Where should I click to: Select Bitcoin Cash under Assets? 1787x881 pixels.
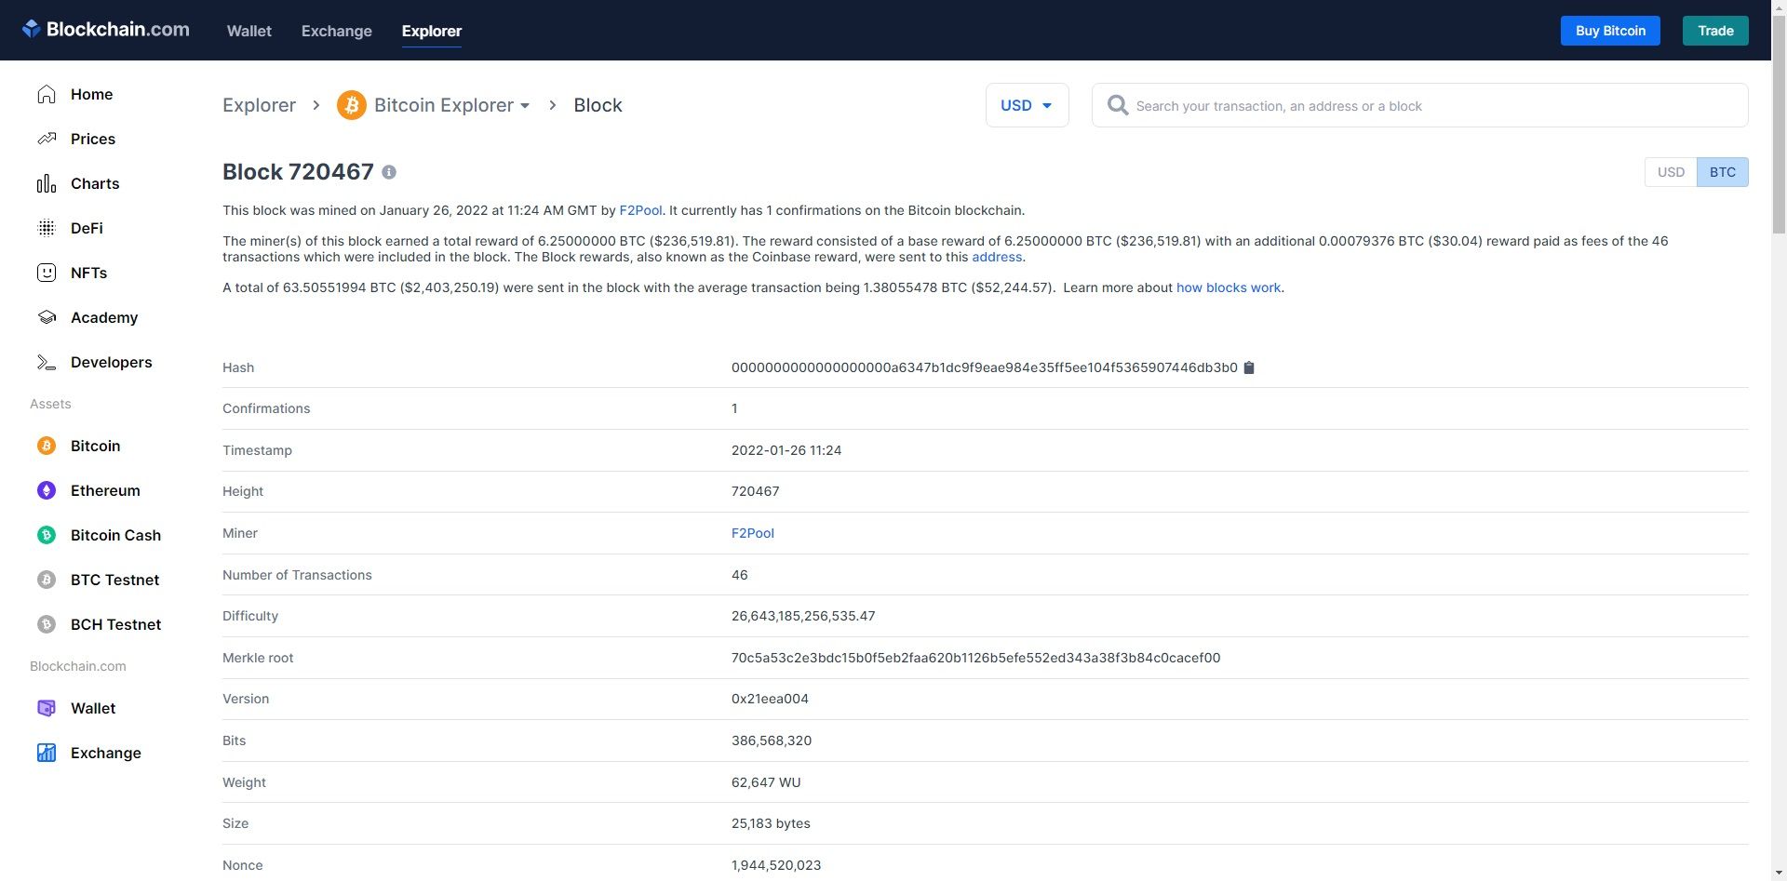click(115, 535)
